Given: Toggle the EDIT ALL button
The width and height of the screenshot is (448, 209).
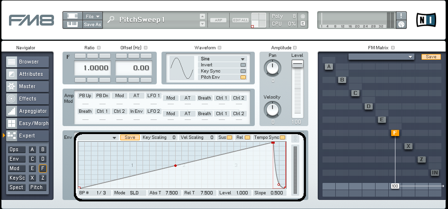Looking at the screenshot, I should (x=241, y=20).
